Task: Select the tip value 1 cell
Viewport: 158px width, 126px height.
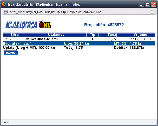Action: point(92,39)
